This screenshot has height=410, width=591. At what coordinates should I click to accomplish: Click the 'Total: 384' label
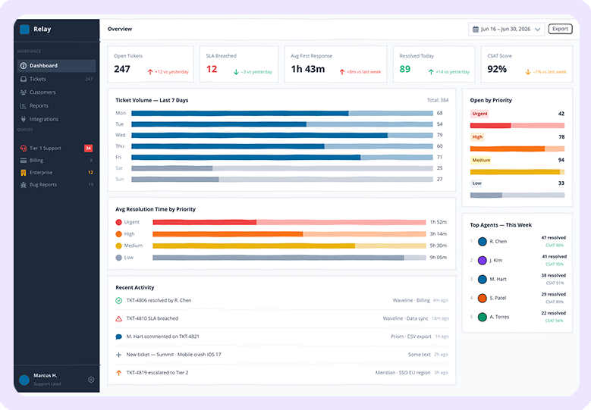[438, 100]
